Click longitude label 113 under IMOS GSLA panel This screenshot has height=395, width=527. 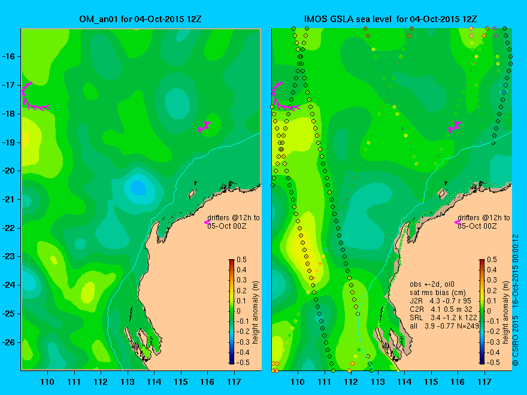point(378,382)
